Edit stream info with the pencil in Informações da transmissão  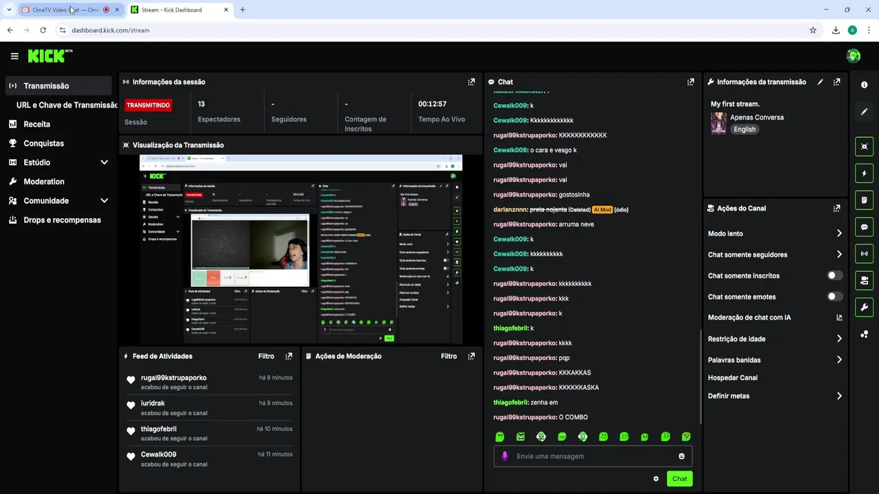click(820, 82)
